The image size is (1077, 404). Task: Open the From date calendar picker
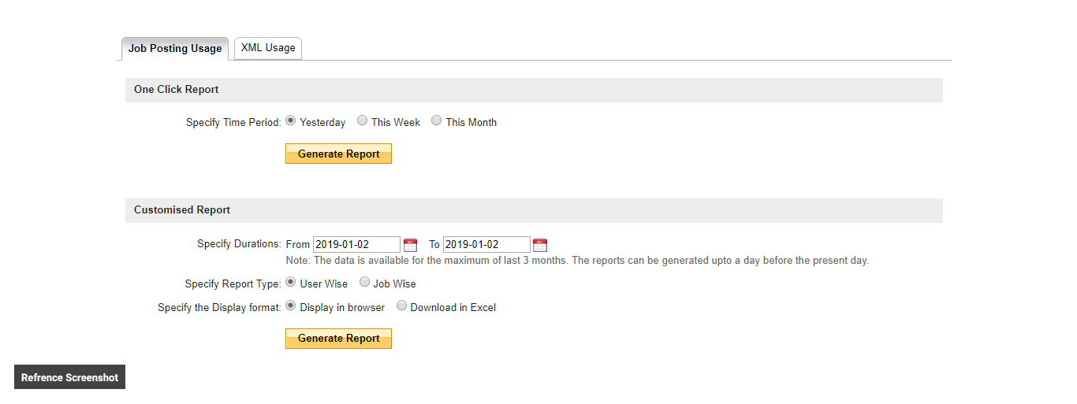[x=410, y=245]
